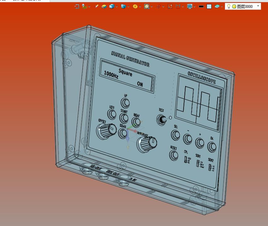Viewport: 268px width, 226px height.
Task: Open the view orientation dropdown arrow
Action: click(128, 7)
